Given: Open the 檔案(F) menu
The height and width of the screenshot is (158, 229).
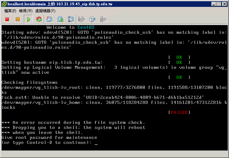Looking at the screenshot, I should [x=10, y=11].
